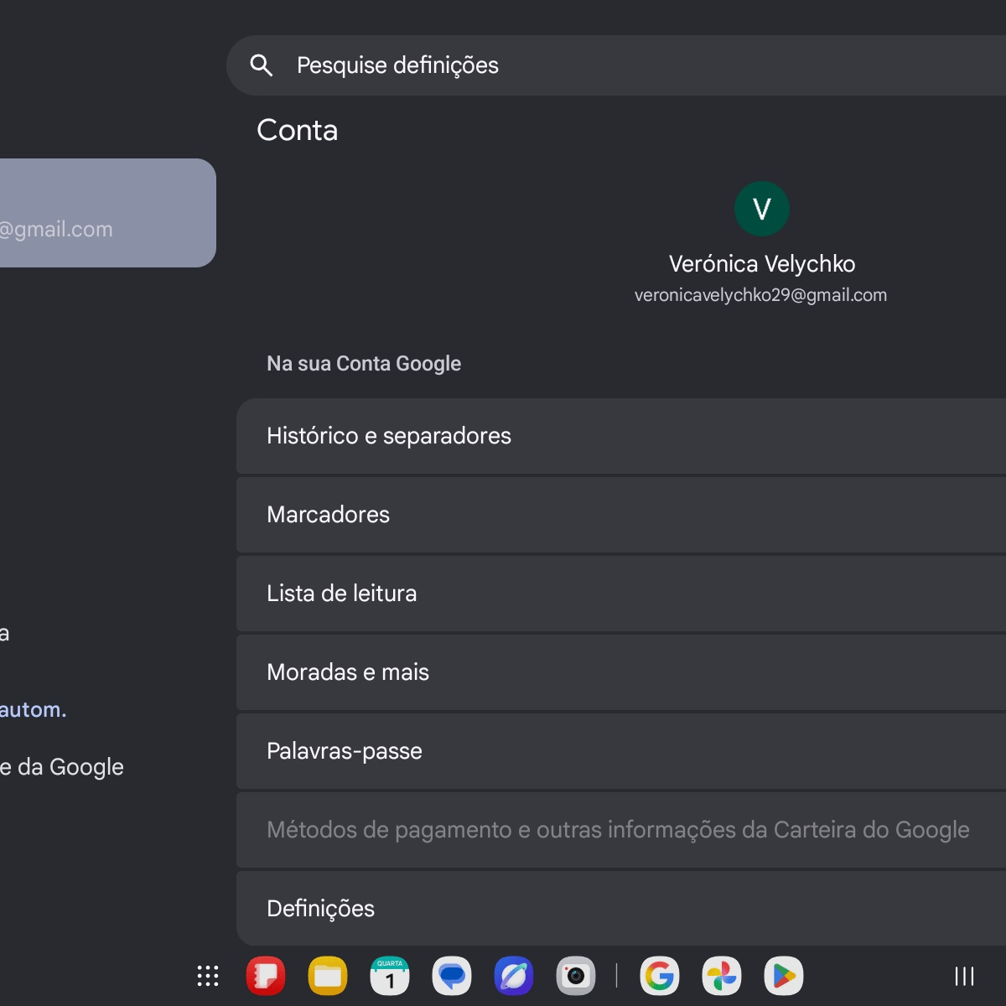This screenshot has height=1006, width=1006.
Task: Open Samsung Internet browser icon
Action: [514, 976]
